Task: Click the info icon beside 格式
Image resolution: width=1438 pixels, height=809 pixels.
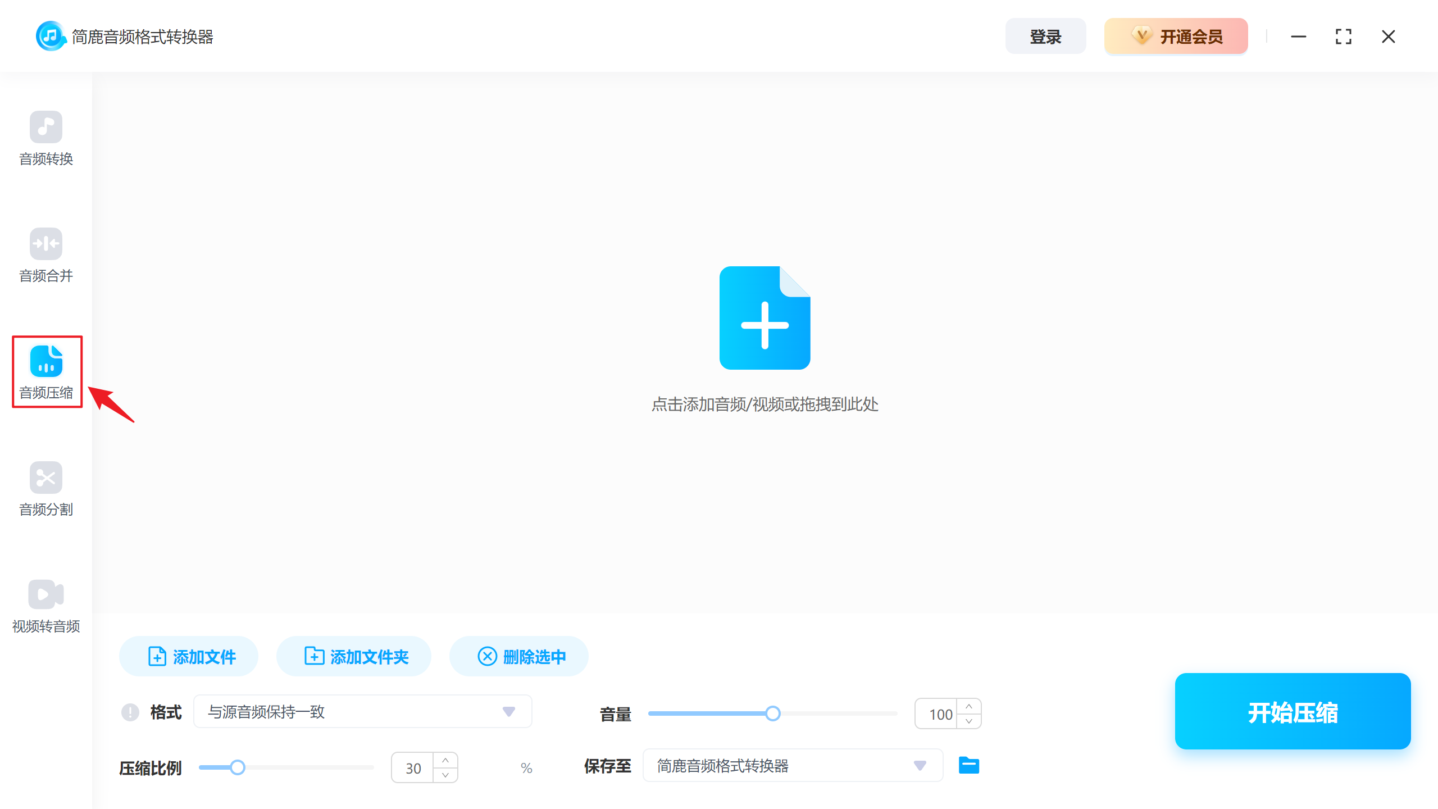Action: point(130,712)
